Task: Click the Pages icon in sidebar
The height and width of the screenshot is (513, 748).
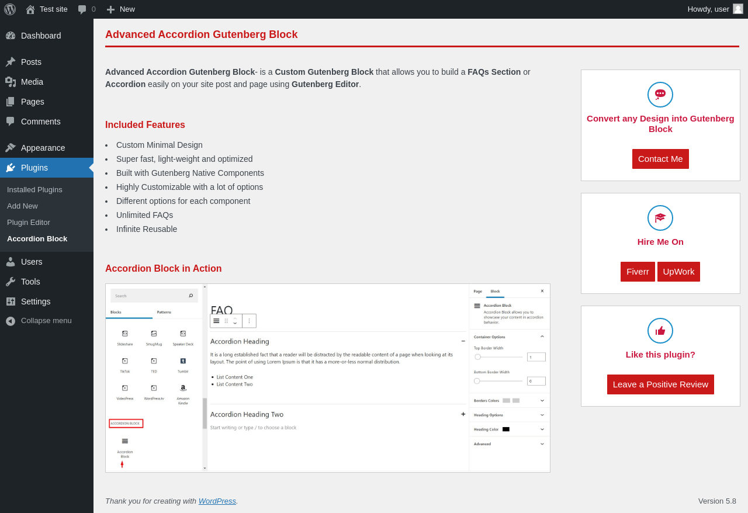Action: pos(11,102)
